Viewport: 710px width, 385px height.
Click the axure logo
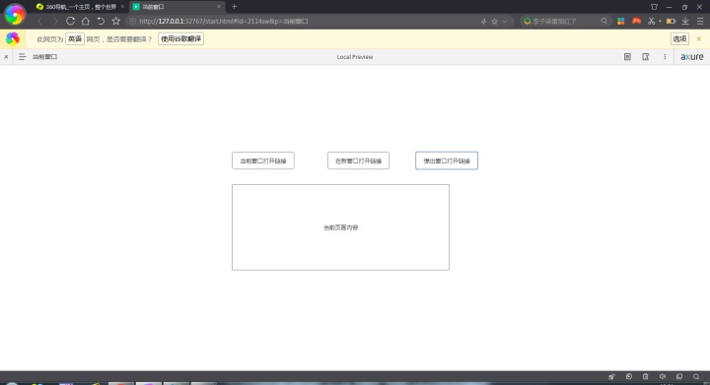(692, 57)
